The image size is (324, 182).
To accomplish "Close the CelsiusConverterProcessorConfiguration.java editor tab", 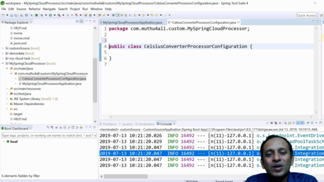I will 238,22.
